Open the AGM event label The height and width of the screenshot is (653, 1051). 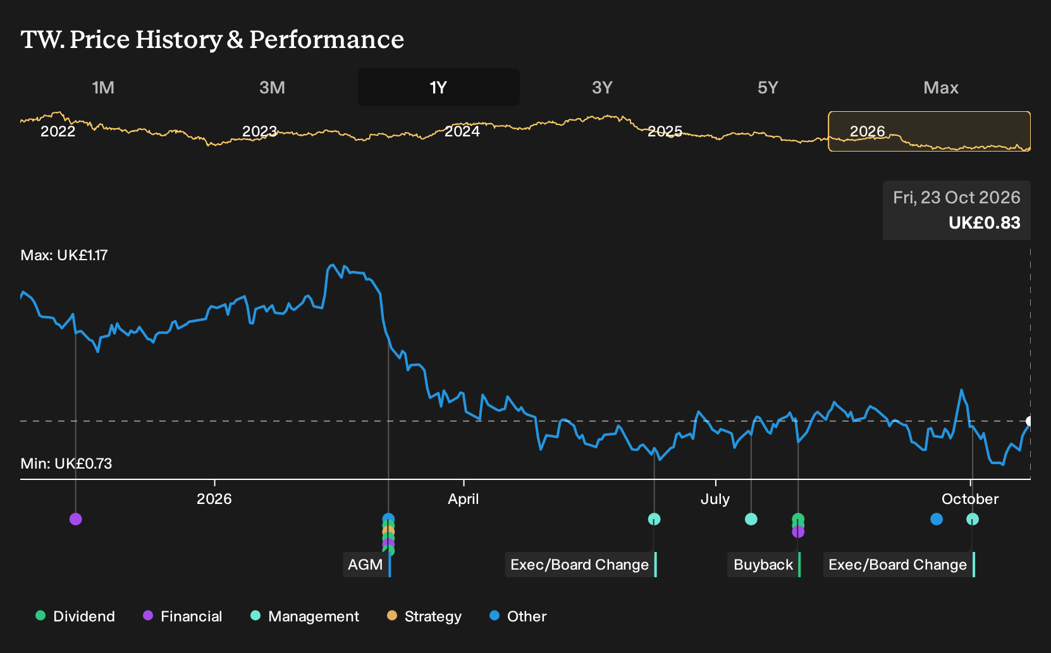tap(367, 565)
